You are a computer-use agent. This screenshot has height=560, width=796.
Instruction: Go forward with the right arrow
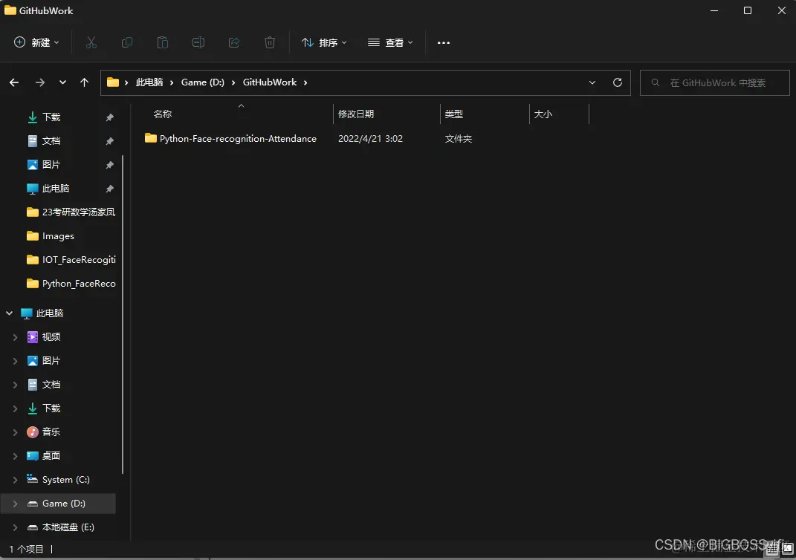[39, 82]
